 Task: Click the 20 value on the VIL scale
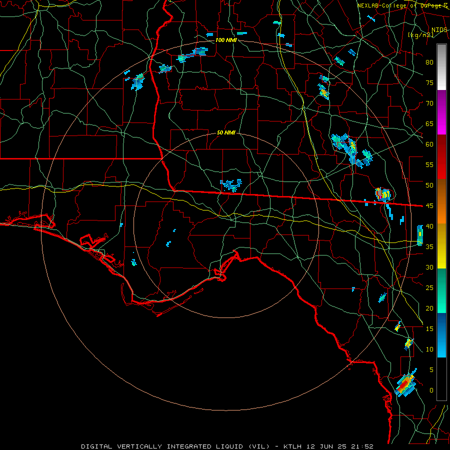point(429,308)
